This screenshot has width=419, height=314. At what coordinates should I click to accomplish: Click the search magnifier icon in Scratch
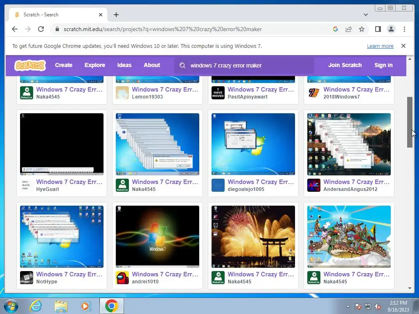(182, 65)
